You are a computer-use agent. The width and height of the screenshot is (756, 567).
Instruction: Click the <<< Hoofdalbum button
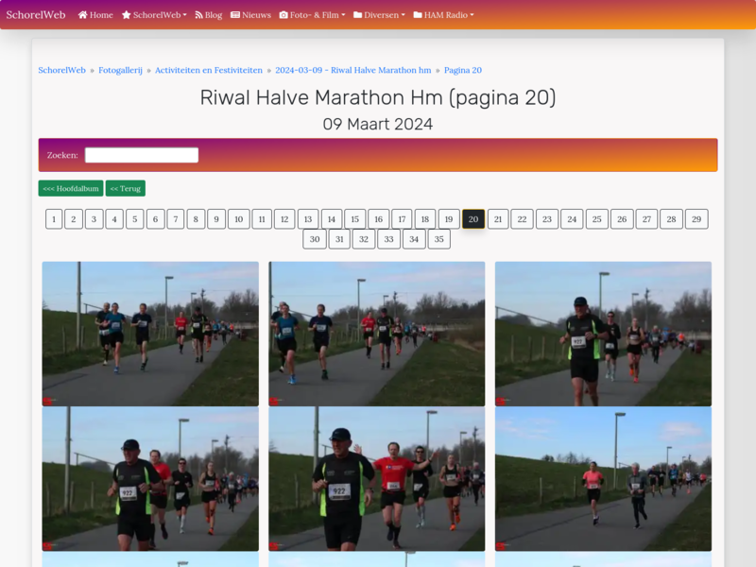71,188
